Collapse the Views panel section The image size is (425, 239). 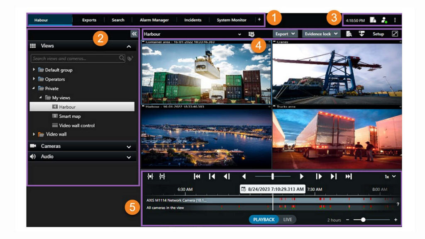coord(129,46)
